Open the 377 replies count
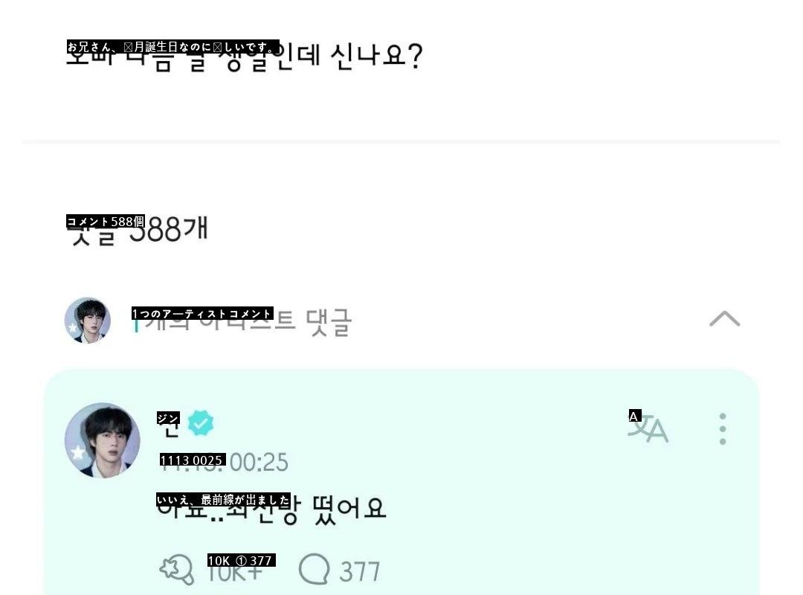803x595 pixels. tap(360, 571)
